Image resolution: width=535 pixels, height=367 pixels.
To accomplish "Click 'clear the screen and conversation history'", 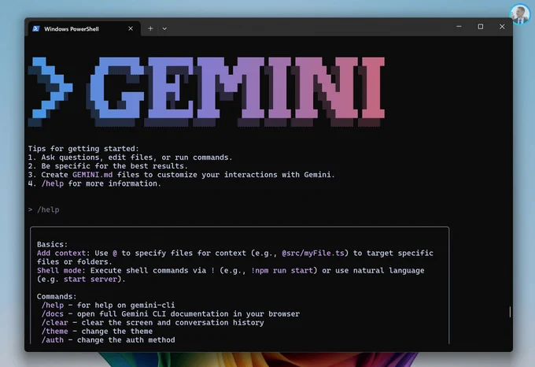I will click(x=172, y=323).
